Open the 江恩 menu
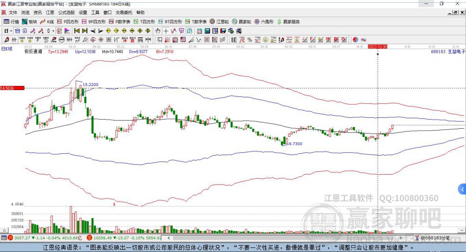 coord(50,12)
